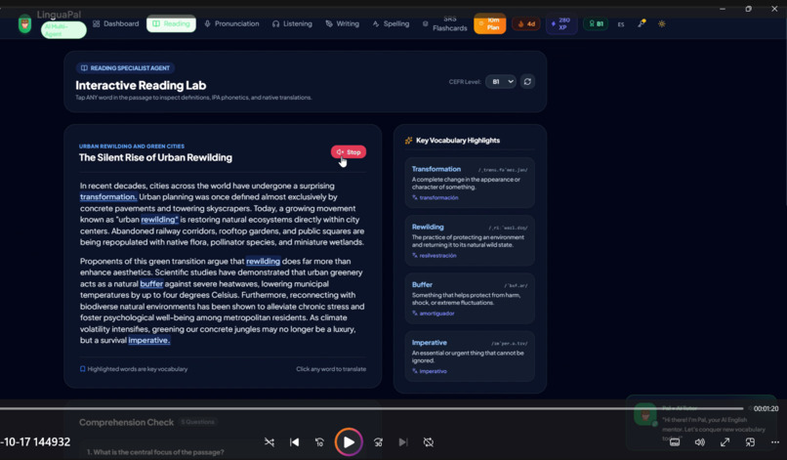Viewport: 787px width, 460px height.
Task: Open SRS Flashcards section
Action: point(445,23)
